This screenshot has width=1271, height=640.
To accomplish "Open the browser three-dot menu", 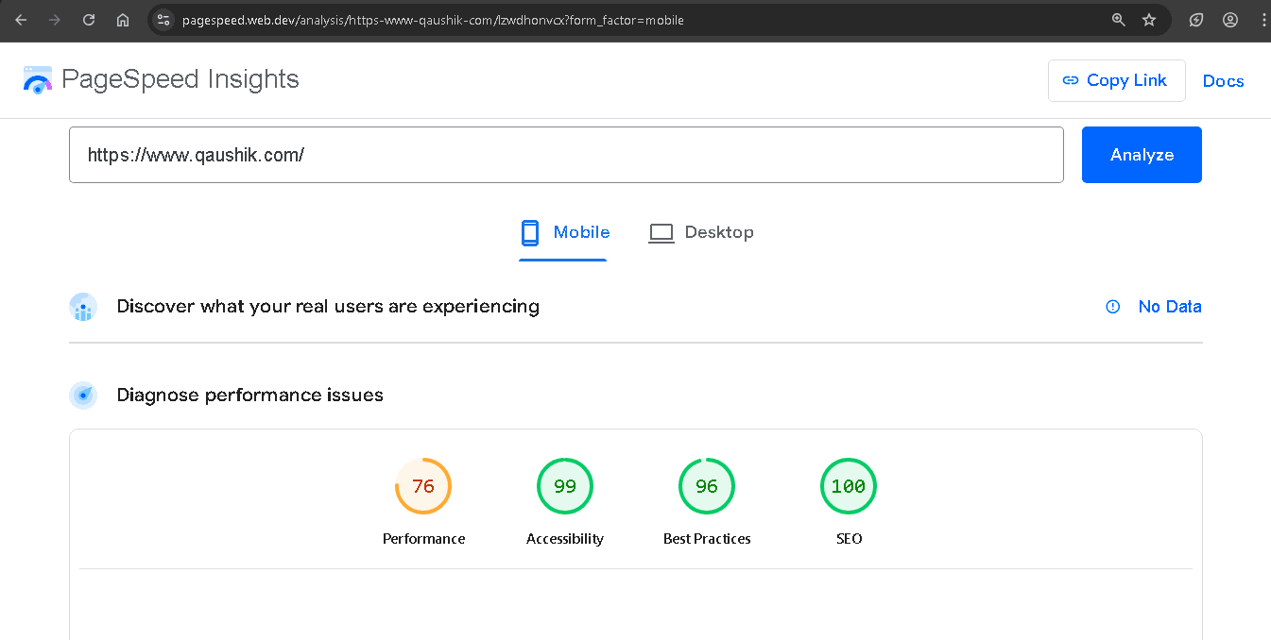I will click(1263, 20).
